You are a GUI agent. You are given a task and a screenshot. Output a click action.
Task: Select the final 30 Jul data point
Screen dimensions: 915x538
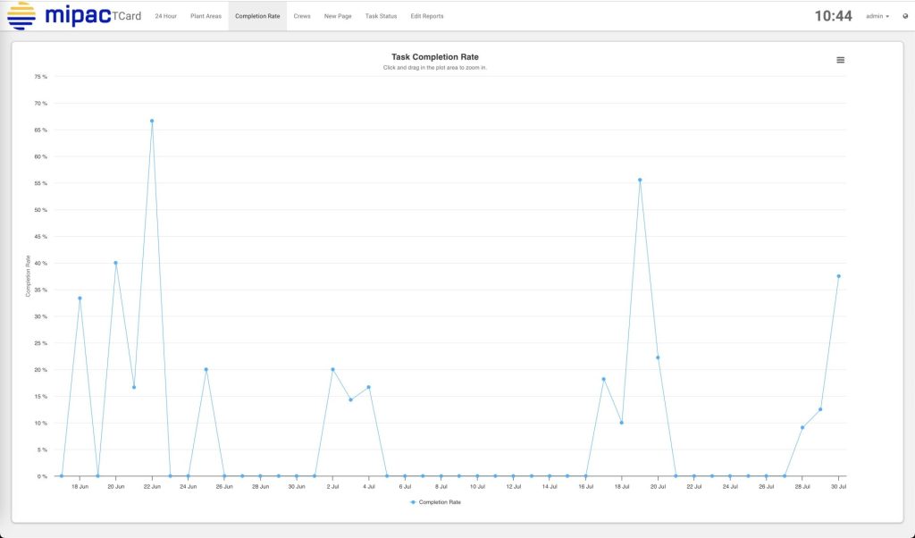pyautogui.click(x=838, y=276)
